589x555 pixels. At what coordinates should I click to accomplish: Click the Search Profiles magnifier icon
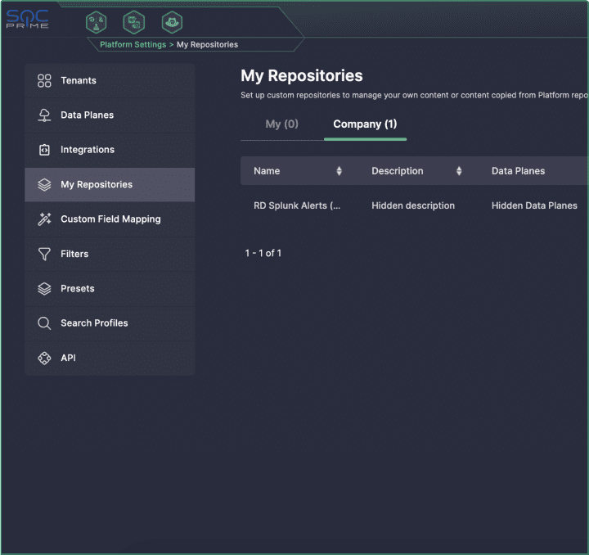tap(44, 323)
